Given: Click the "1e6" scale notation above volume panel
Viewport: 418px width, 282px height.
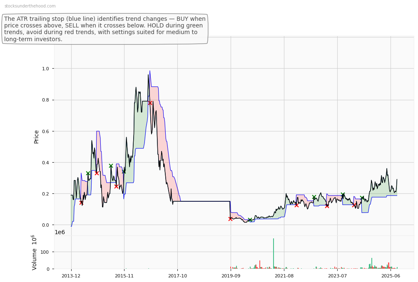Looking at the screenshot, I should (60, 232).
